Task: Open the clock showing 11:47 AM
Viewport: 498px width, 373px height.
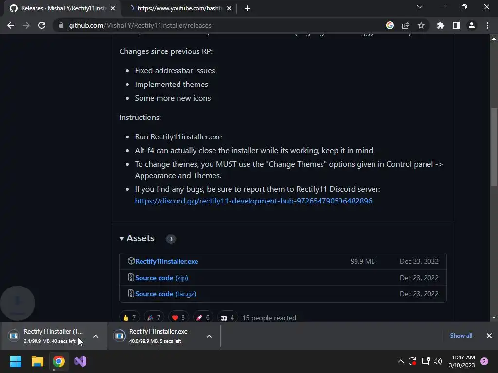Action: coord(462,361)
